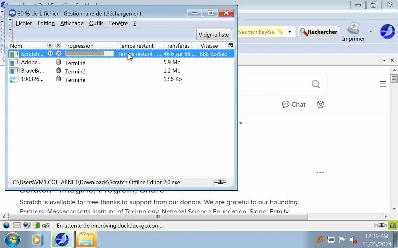The height and width of the screenshot is (248, 398).
Task: Click the Imprimer printer icon in browser
Action: coord(353,29)
